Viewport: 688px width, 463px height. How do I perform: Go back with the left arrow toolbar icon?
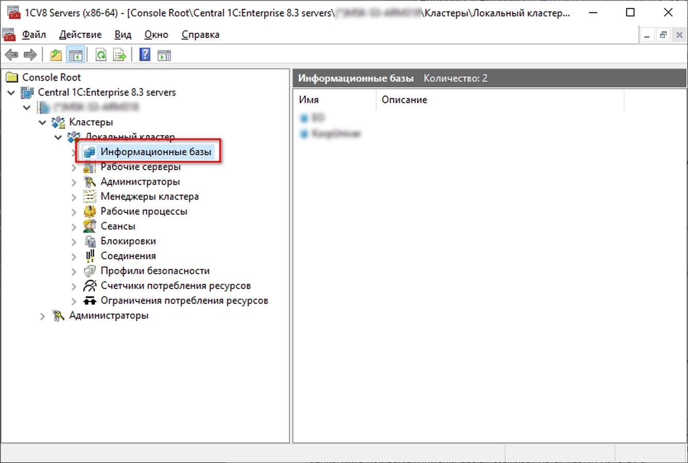(x=11, y=55)
